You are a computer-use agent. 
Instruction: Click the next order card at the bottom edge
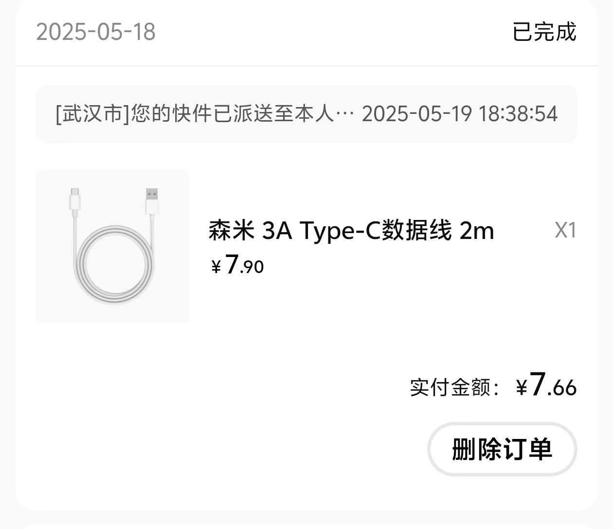[x=306, y=526]
